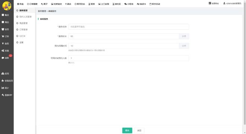Open 酒店 in the top navigation
246x134 pixels.
click(68, 4)
